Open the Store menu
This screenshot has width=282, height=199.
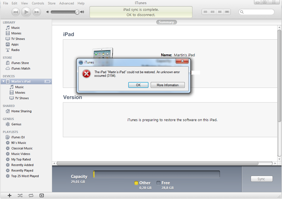(52, 3)
